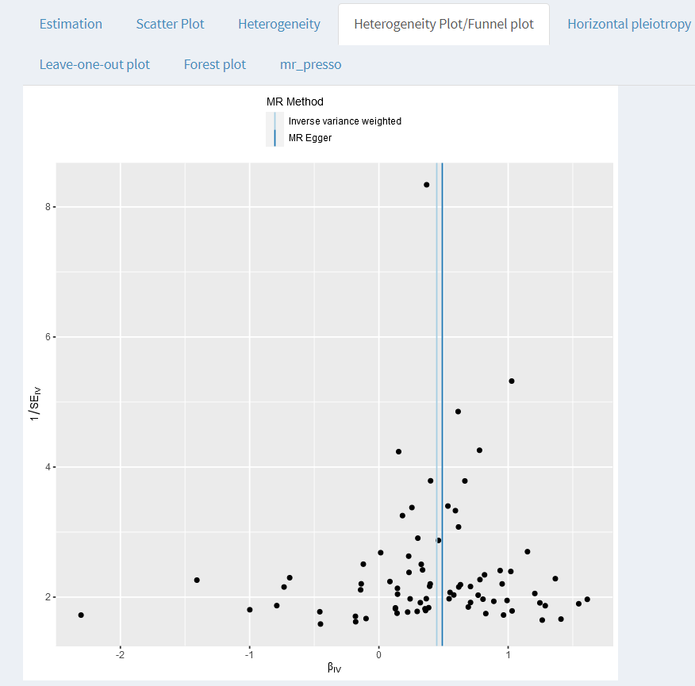This screenshot has width=695, height=686.
Task: Switch to the Scatter Plot tab
Action: pyautogui.click(x=170, y=24)
